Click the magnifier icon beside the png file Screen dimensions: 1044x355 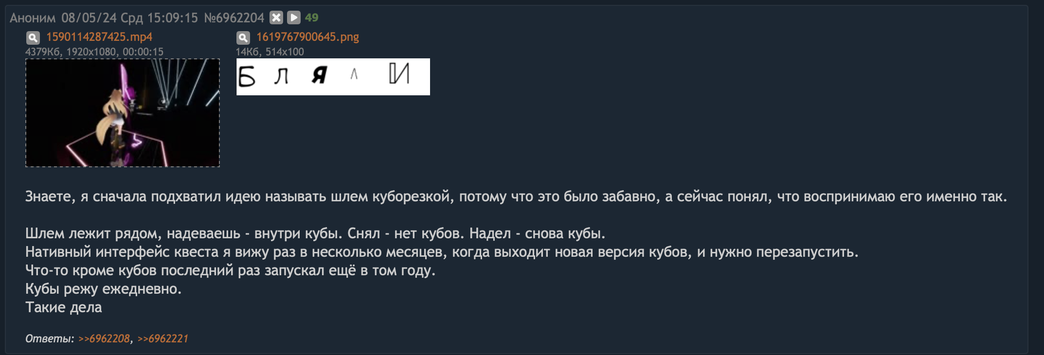click(243, 37)
